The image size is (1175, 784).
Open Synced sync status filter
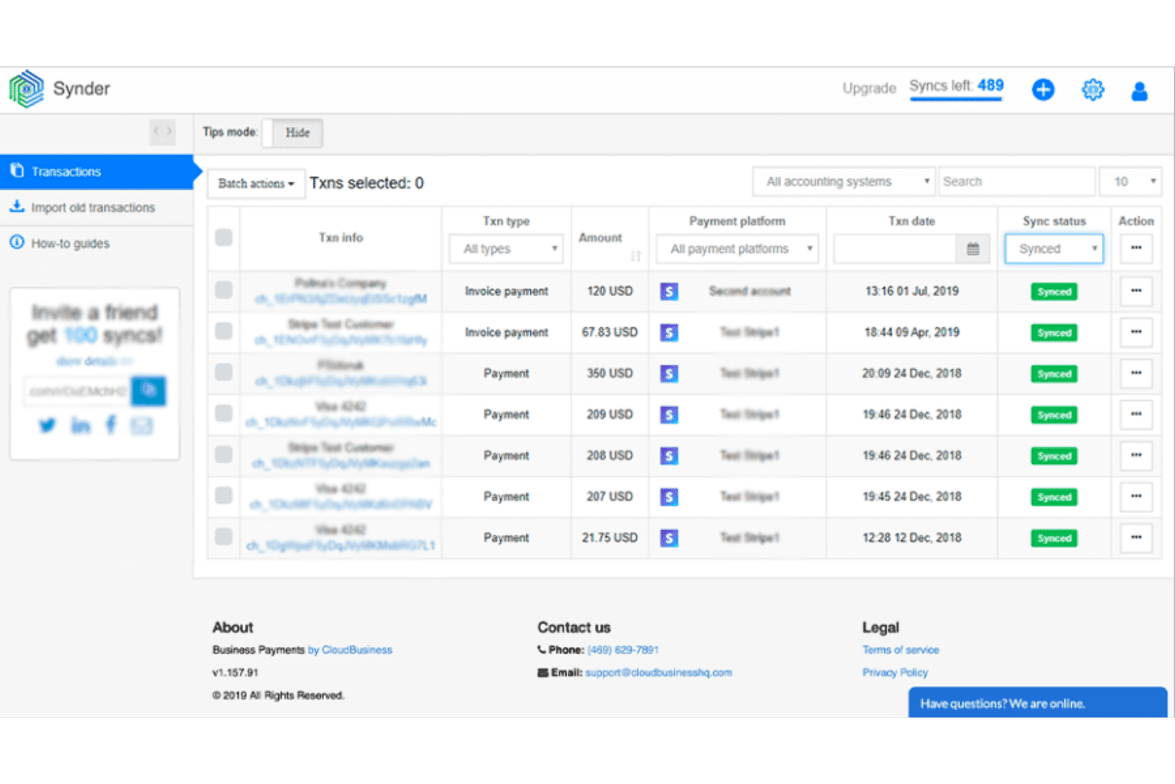[1054, 249]
